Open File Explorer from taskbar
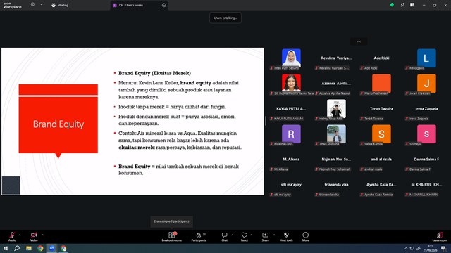The width and height of the screenshot is (451, 253). [29, 248]
